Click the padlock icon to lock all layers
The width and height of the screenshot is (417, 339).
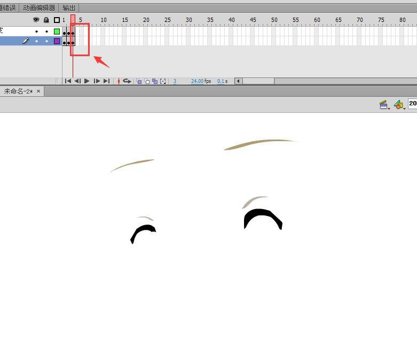[46, 20]
